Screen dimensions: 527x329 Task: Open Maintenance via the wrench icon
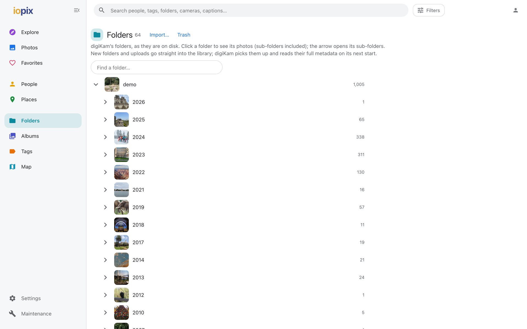(x=12, y=314)
